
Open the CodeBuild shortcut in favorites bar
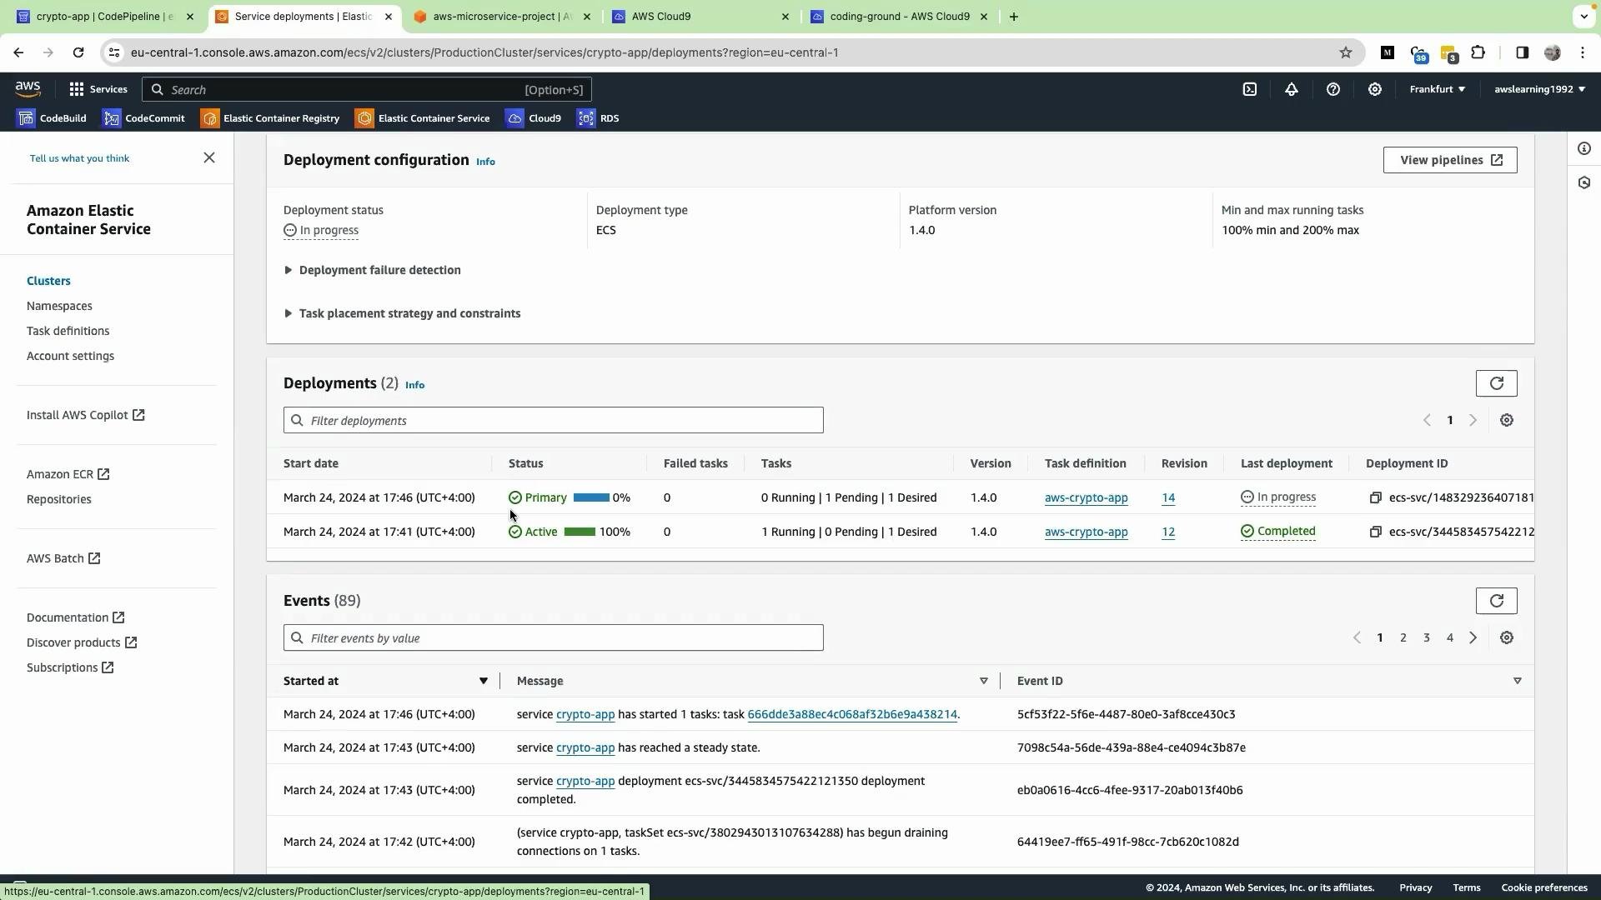[x=52, y=118]
